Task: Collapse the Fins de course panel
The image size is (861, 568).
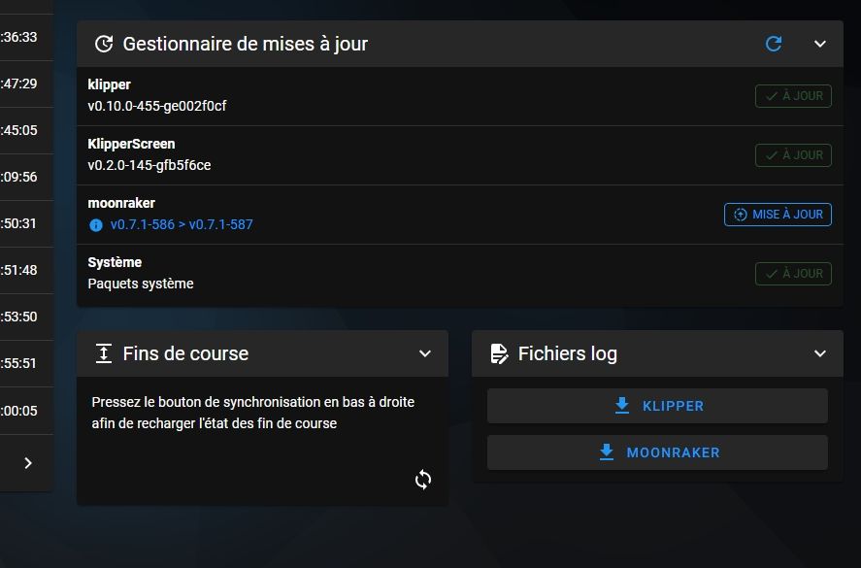Action: pos(425,353)
